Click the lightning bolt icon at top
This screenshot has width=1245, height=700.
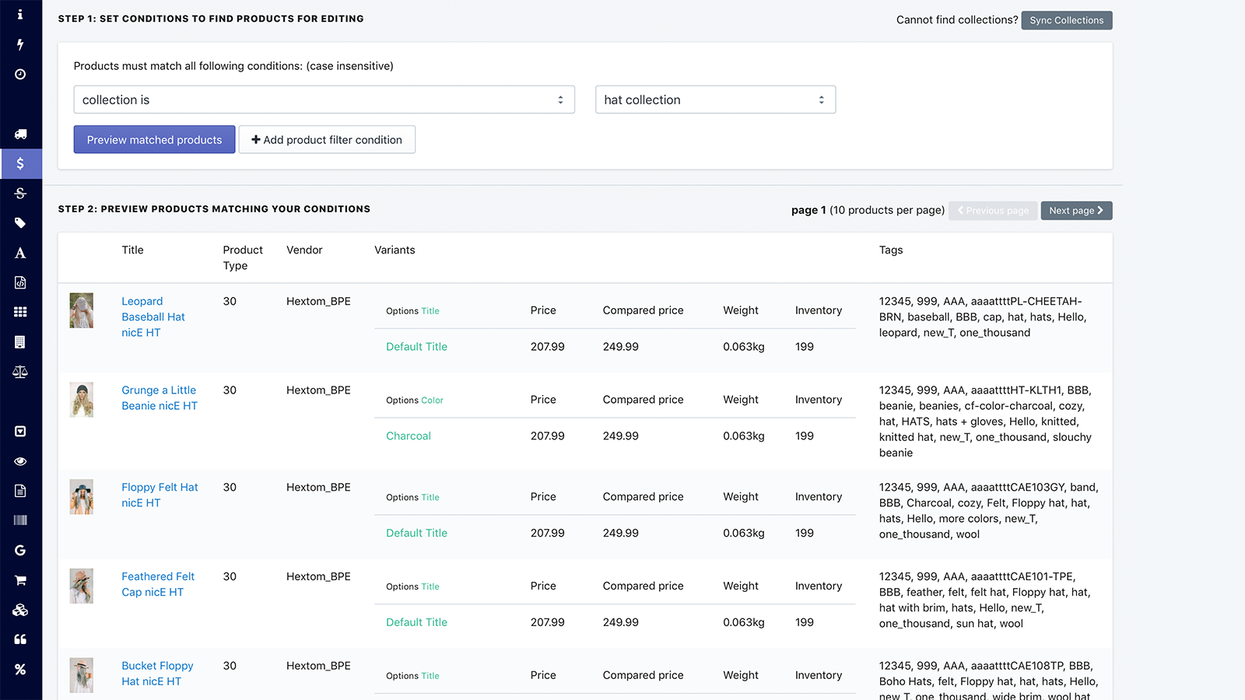[x=20, y=44]
